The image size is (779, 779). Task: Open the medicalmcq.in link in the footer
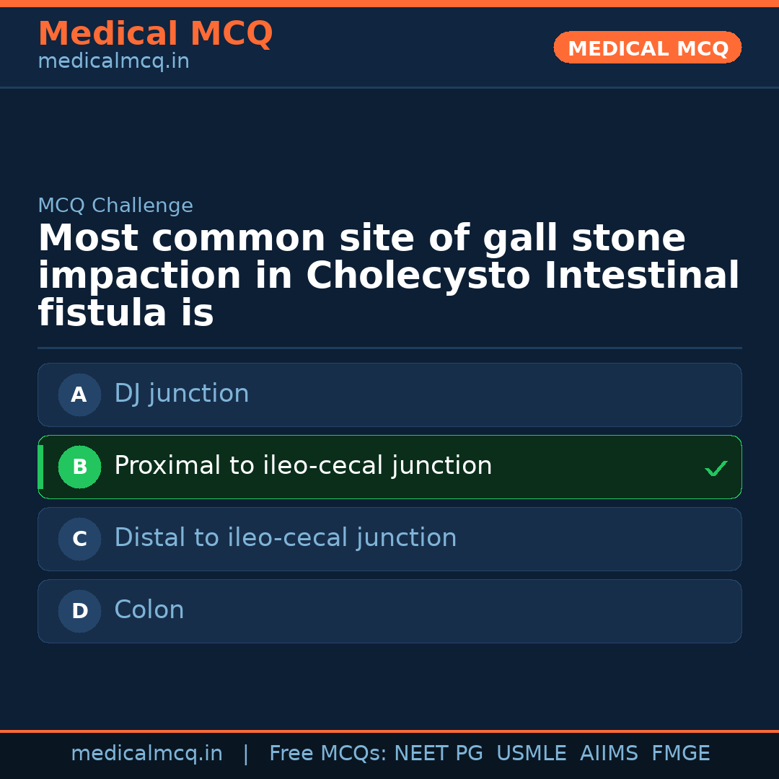click(x=146, y=754)
